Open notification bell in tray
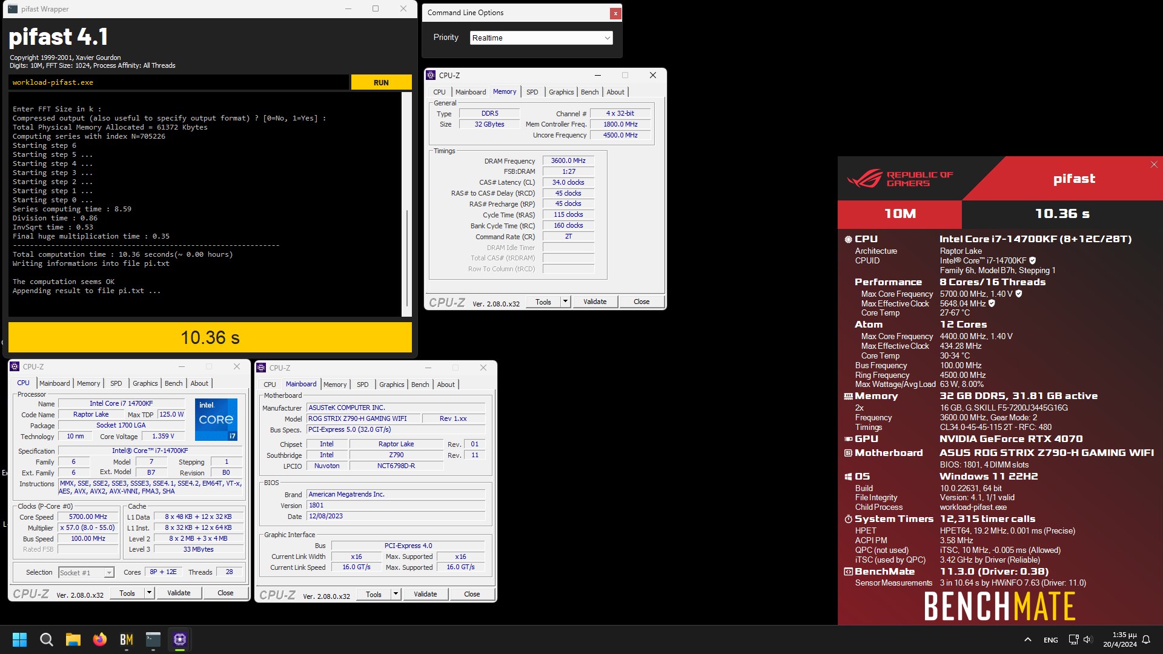Viewport: 1163px width, 654px height. [1146, 639]
